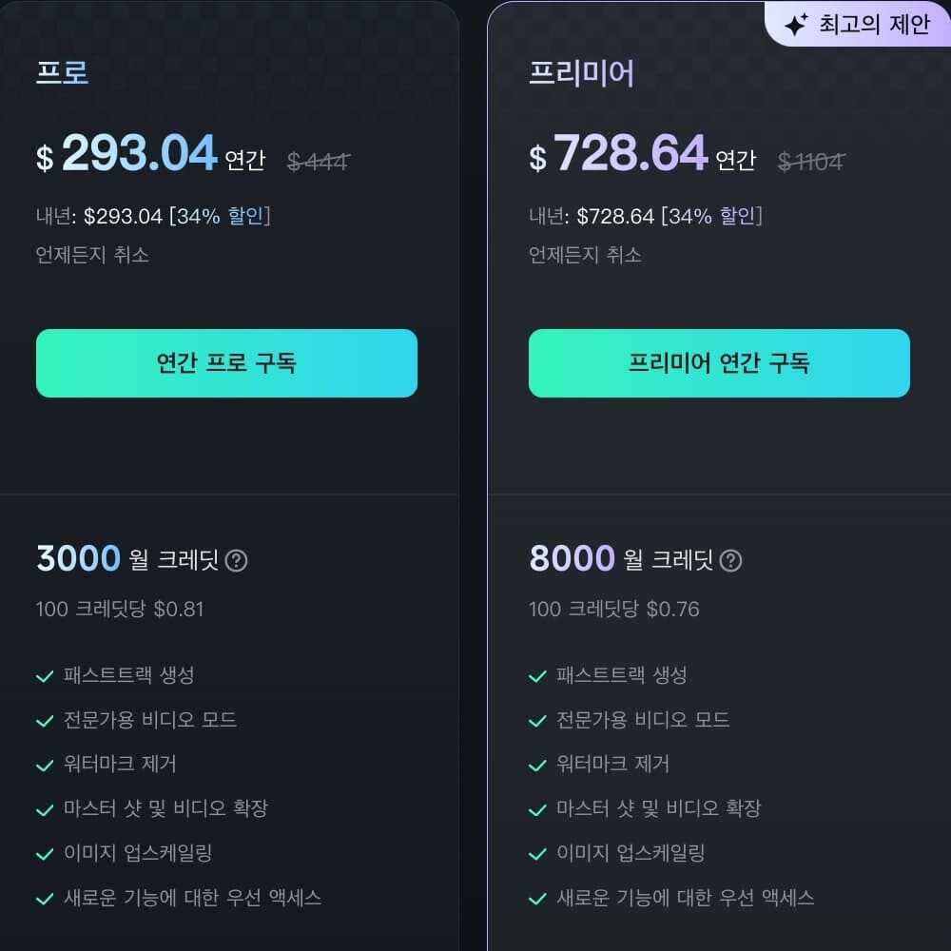This screenshot has height=951, width=951.
Task: Click the checkmark beside 이미지 업스케일링 in 프로 plan
Action: coord(45,853)
